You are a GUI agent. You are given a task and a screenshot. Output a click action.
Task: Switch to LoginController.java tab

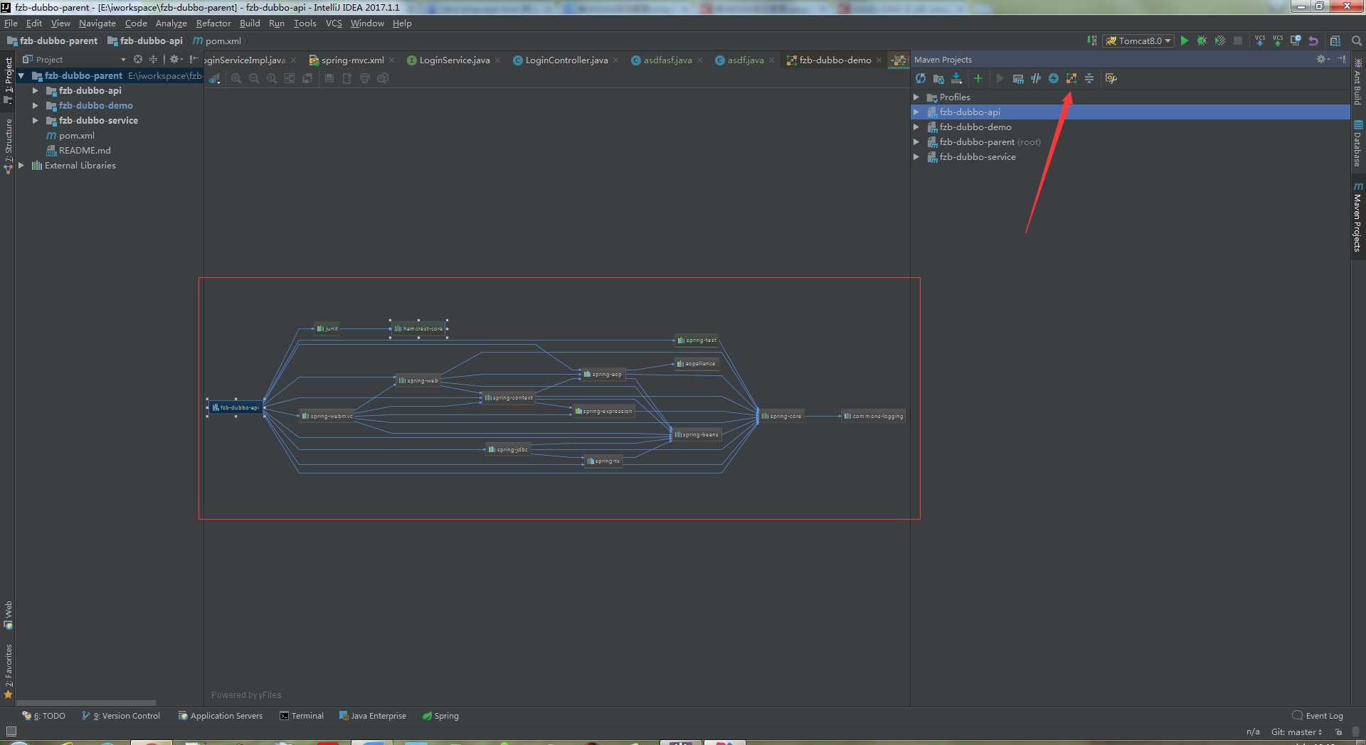point(566,60)
